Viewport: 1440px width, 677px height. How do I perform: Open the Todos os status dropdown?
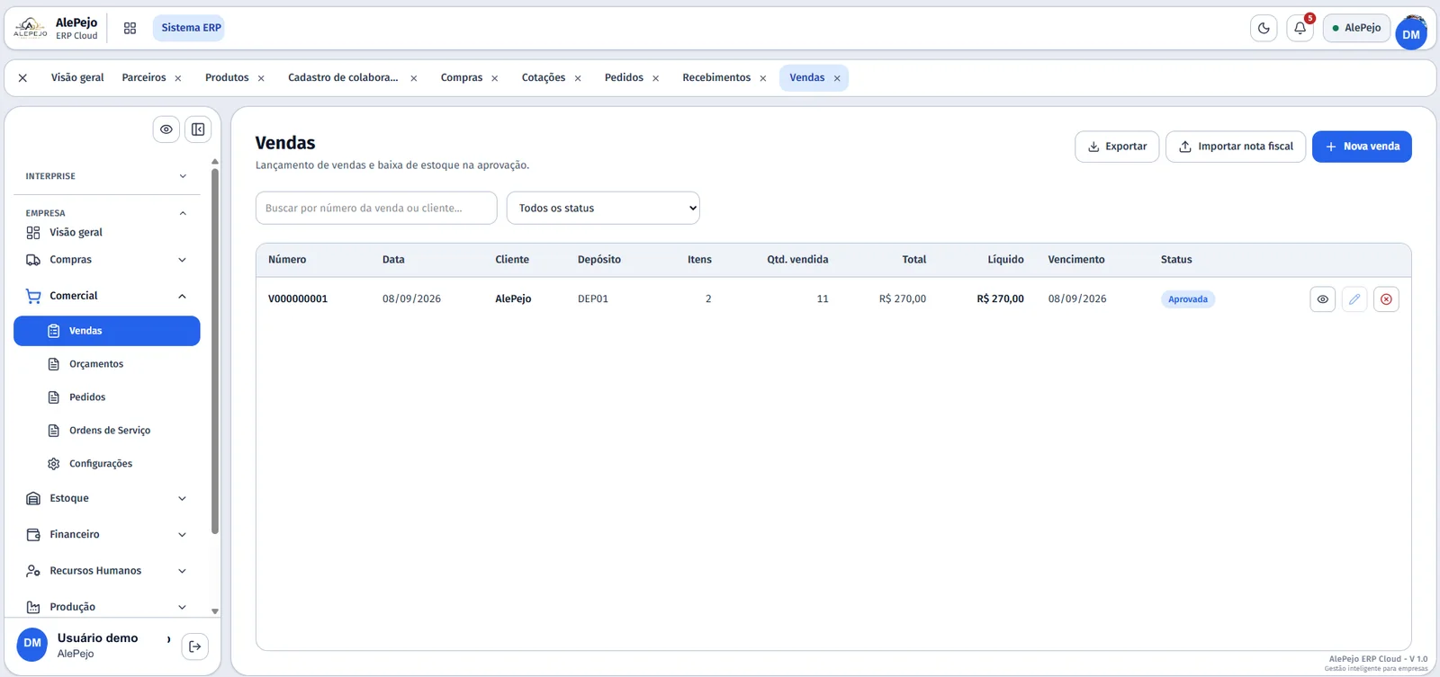[603, 208]
